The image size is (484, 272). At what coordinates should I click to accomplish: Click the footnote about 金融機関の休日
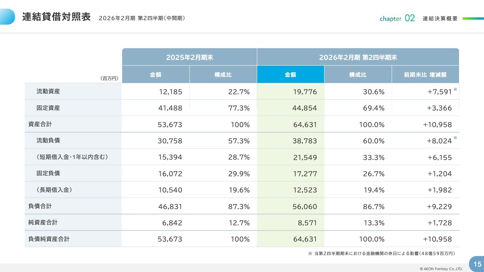click(381, 253)
